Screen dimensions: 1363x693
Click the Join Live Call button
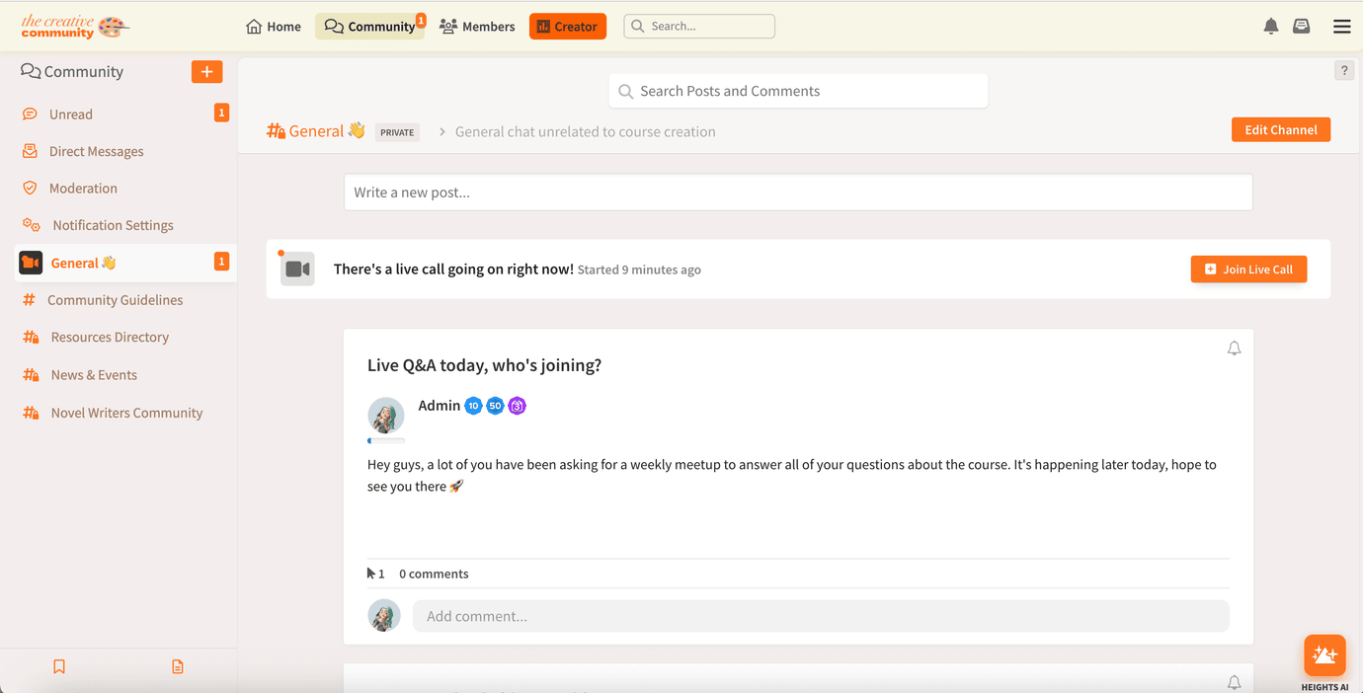point(1248,269)
